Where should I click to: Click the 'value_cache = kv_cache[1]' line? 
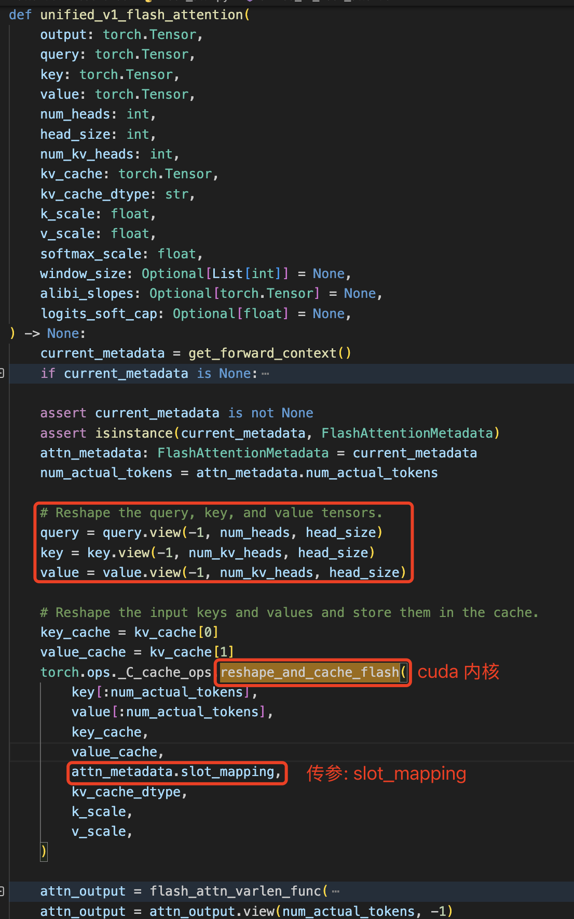pos(138,652)
